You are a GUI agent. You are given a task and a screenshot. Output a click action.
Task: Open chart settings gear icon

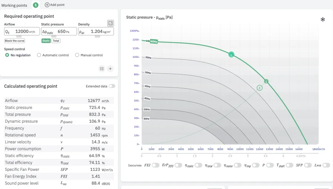[x=323, y=19]
